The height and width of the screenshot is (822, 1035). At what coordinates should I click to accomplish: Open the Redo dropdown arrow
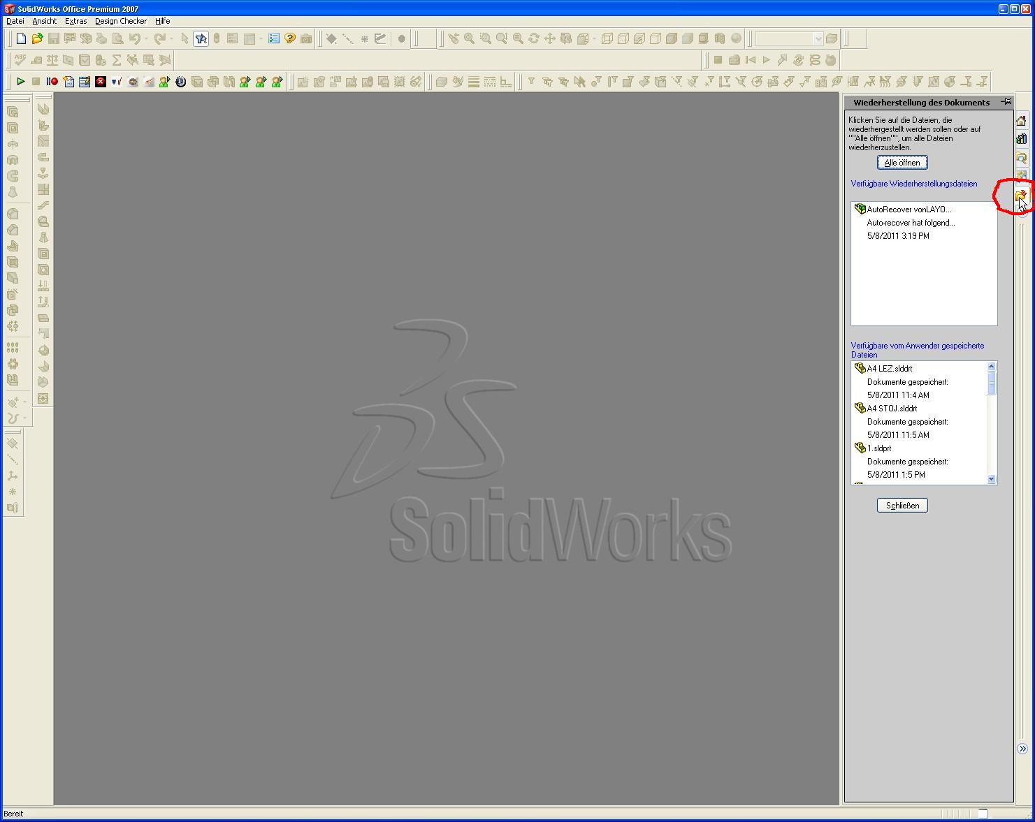[171, 38]
